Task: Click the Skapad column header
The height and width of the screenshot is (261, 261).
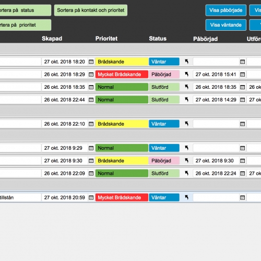Action: (x=52, y=39)
